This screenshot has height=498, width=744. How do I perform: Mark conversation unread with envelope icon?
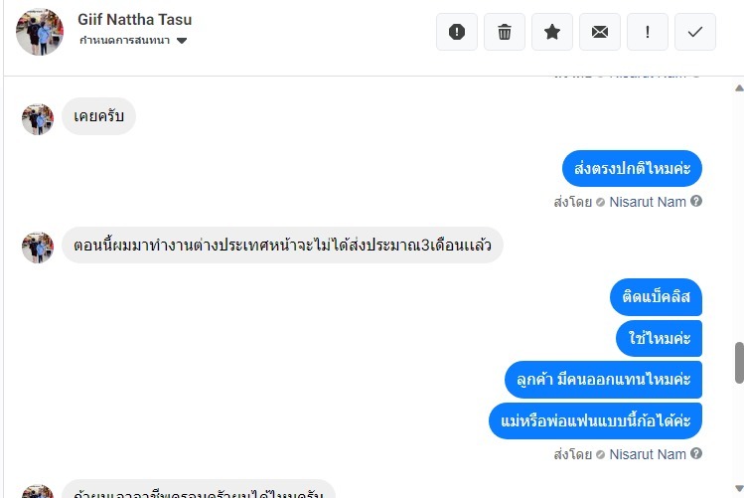(600, 32)
